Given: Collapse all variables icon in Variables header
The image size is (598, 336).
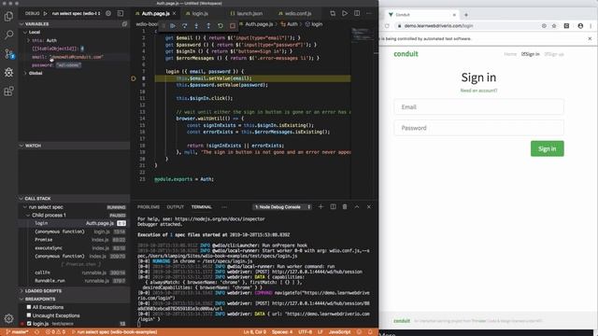Looking at the screenshot, I should point(124,24).
